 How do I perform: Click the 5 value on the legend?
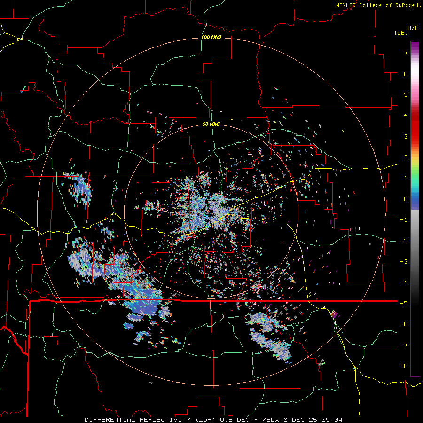click(406, 94)
